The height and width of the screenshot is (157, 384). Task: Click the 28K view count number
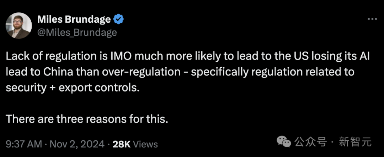pos(122,144)
